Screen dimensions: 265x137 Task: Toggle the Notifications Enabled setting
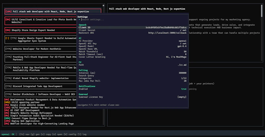[x=132, y=89]
